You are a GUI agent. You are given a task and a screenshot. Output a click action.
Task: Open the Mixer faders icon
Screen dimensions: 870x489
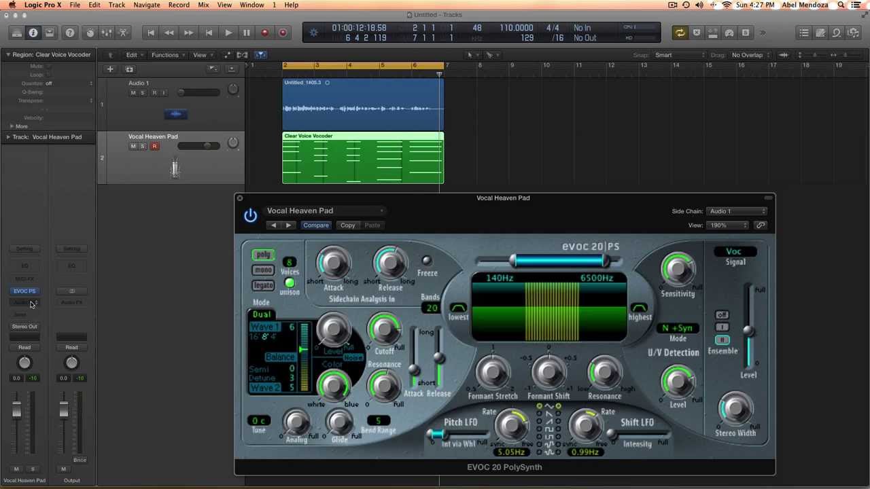point(107,33)
